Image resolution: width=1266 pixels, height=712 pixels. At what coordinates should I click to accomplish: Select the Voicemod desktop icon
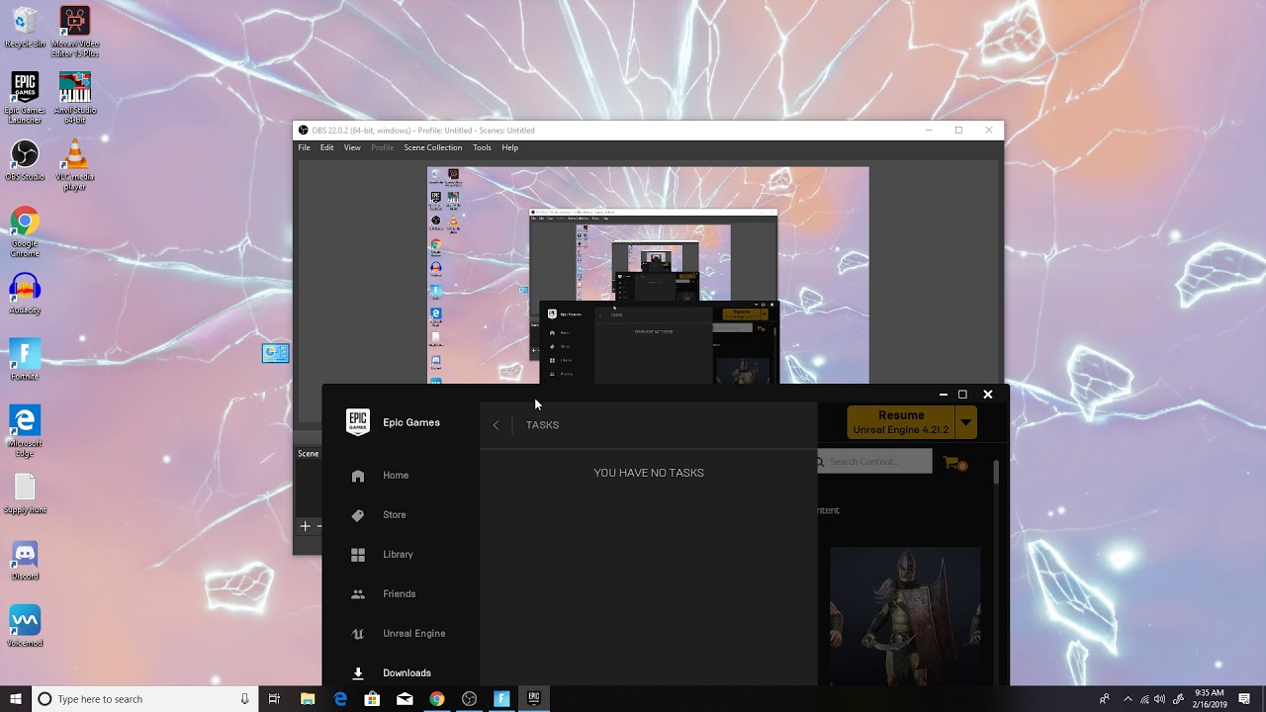pyautogui.click(x=25, y=626)
